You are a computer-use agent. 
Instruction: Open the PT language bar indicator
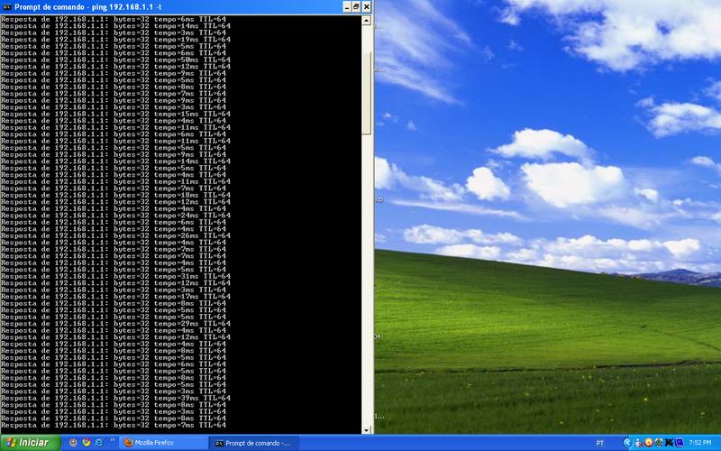click(599, 443)
